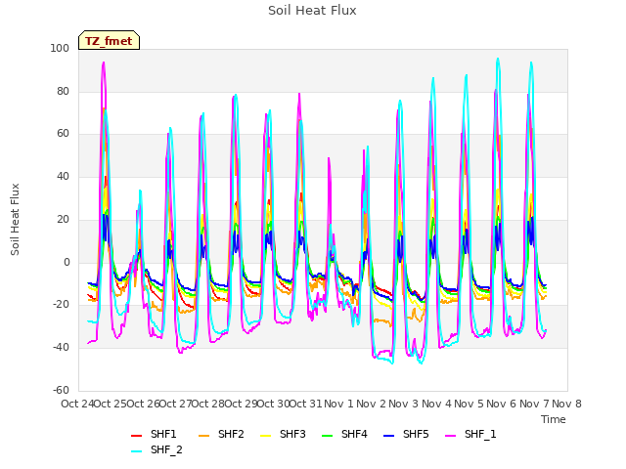
Task: Click the Oct 31 x-axis date label
Action: 305,404
